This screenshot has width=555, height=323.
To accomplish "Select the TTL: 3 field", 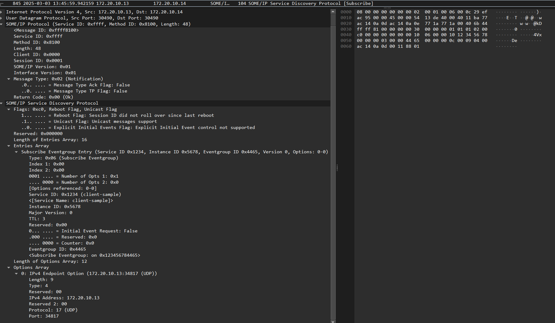I will (x=37, y=219).
